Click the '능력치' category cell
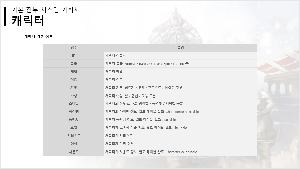The image size is (300, 169). (x=74, y=120)
